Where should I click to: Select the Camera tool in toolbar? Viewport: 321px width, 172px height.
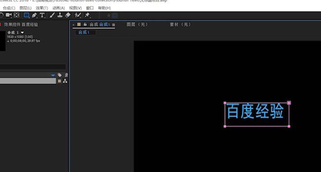[9, 15]
